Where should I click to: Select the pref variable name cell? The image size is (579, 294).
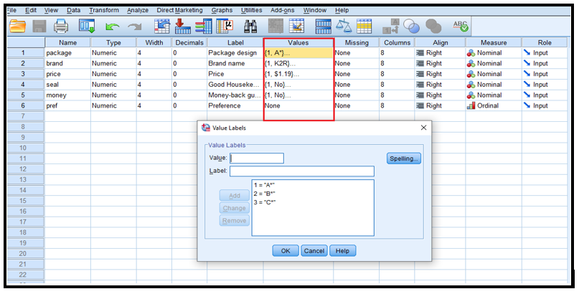click(x=67, y=105)
